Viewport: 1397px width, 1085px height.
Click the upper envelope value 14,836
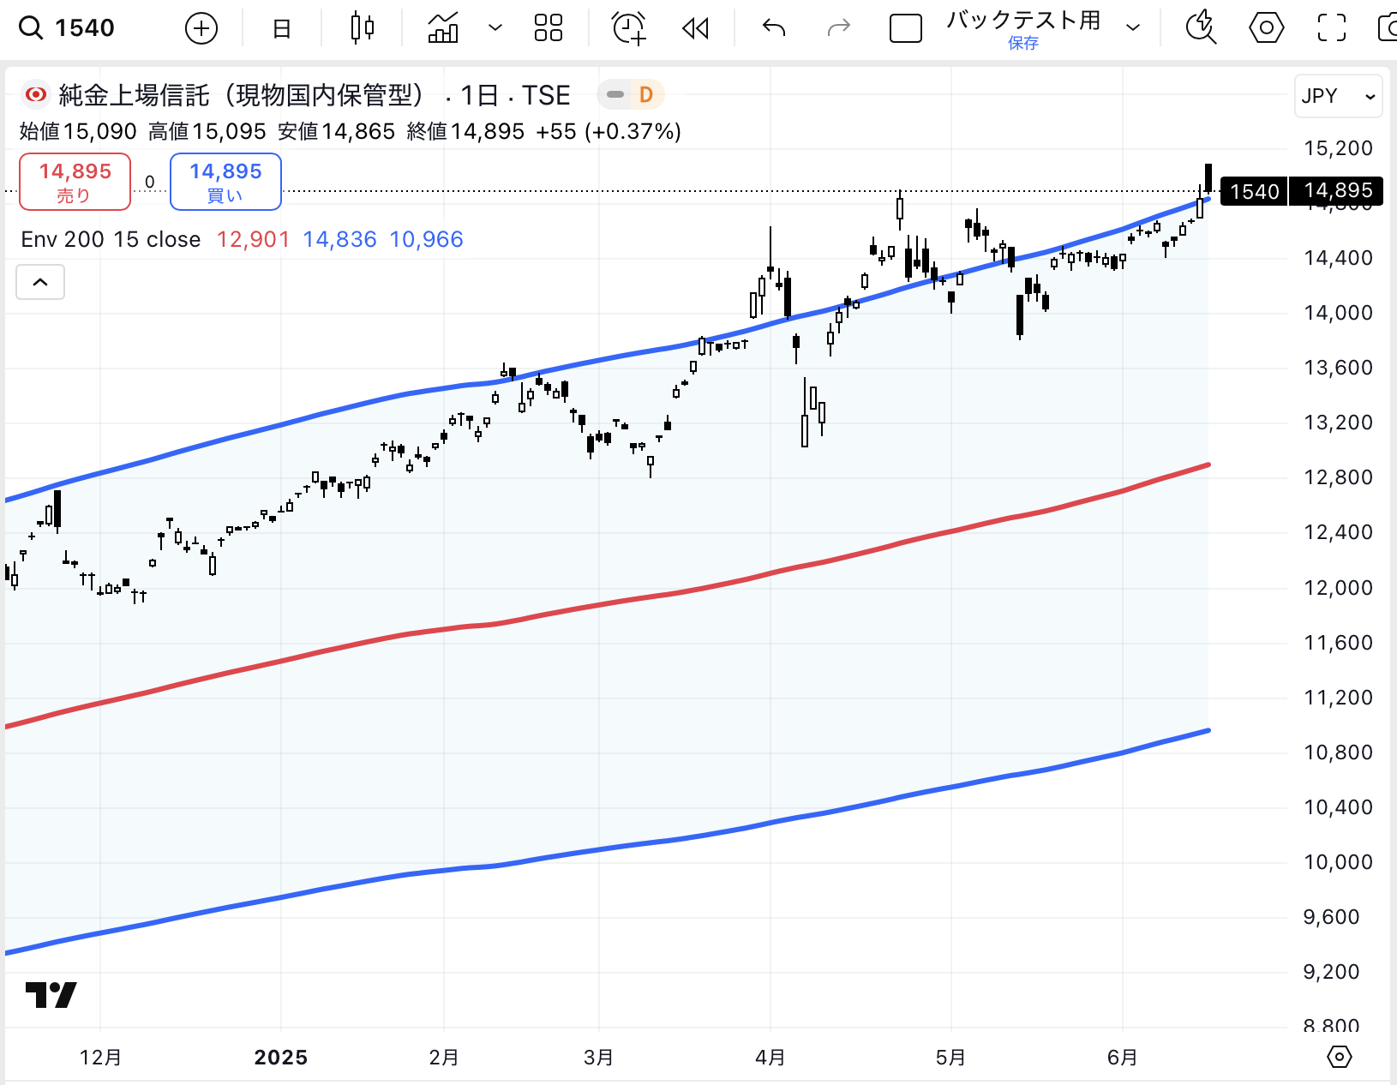[x=339, y=239]
